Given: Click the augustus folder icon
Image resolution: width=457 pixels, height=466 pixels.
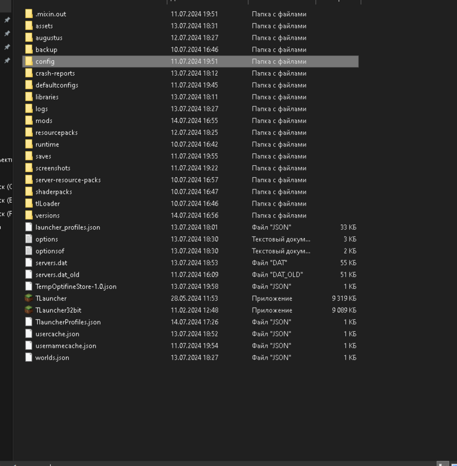Looking at the screenshot, I should point(29,38).
